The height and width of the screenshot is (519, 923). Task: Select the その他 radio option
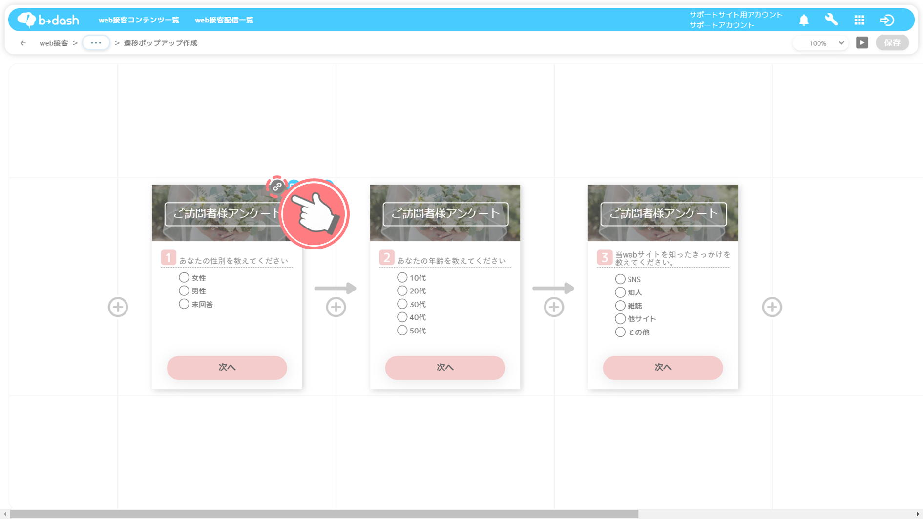tap(620, 332)
